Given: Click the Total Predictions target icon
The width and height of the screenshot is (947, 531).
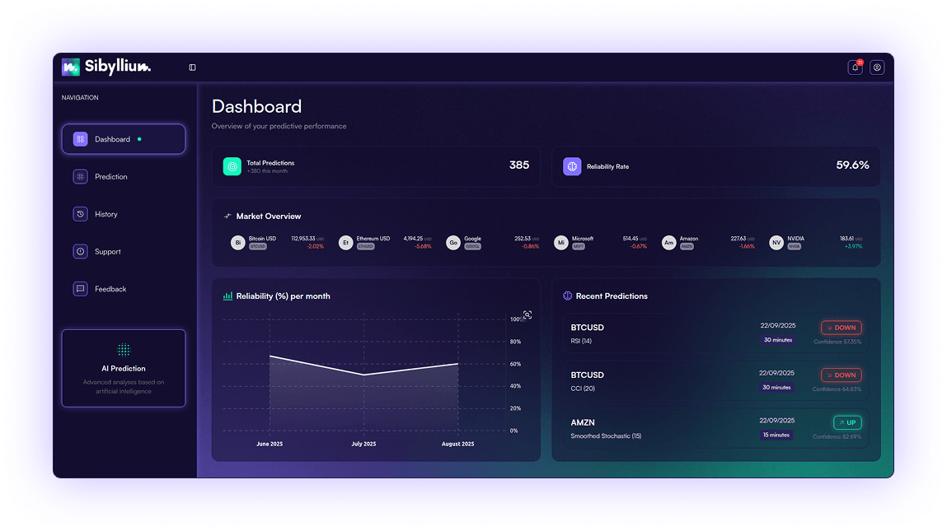Looking at the screenshot, I should click(232, 166).
